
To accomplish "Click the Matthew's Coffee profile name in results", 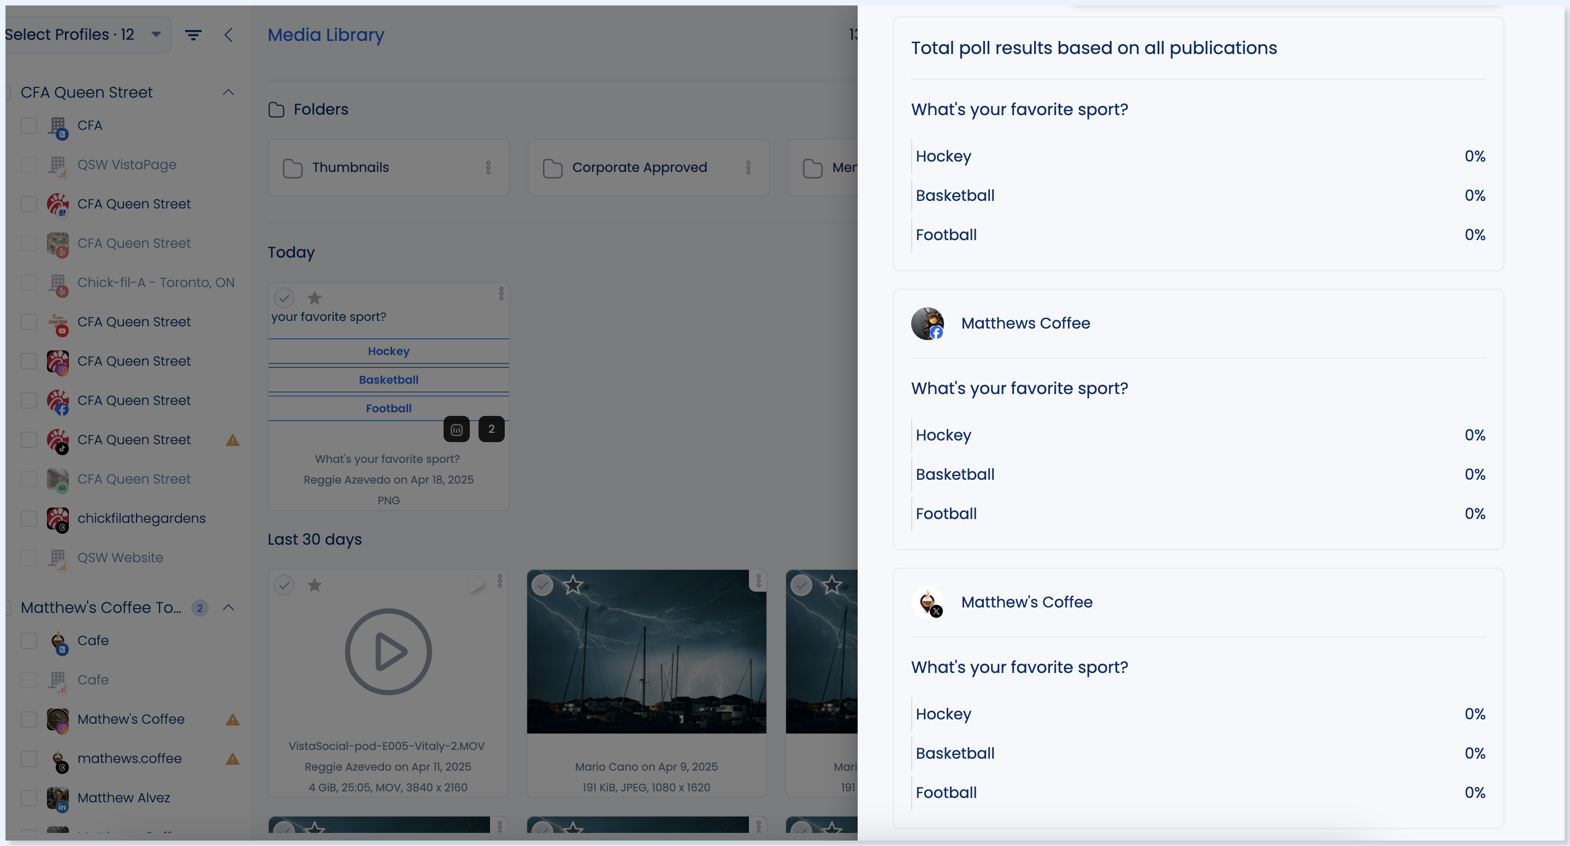I will (1027, 603).
